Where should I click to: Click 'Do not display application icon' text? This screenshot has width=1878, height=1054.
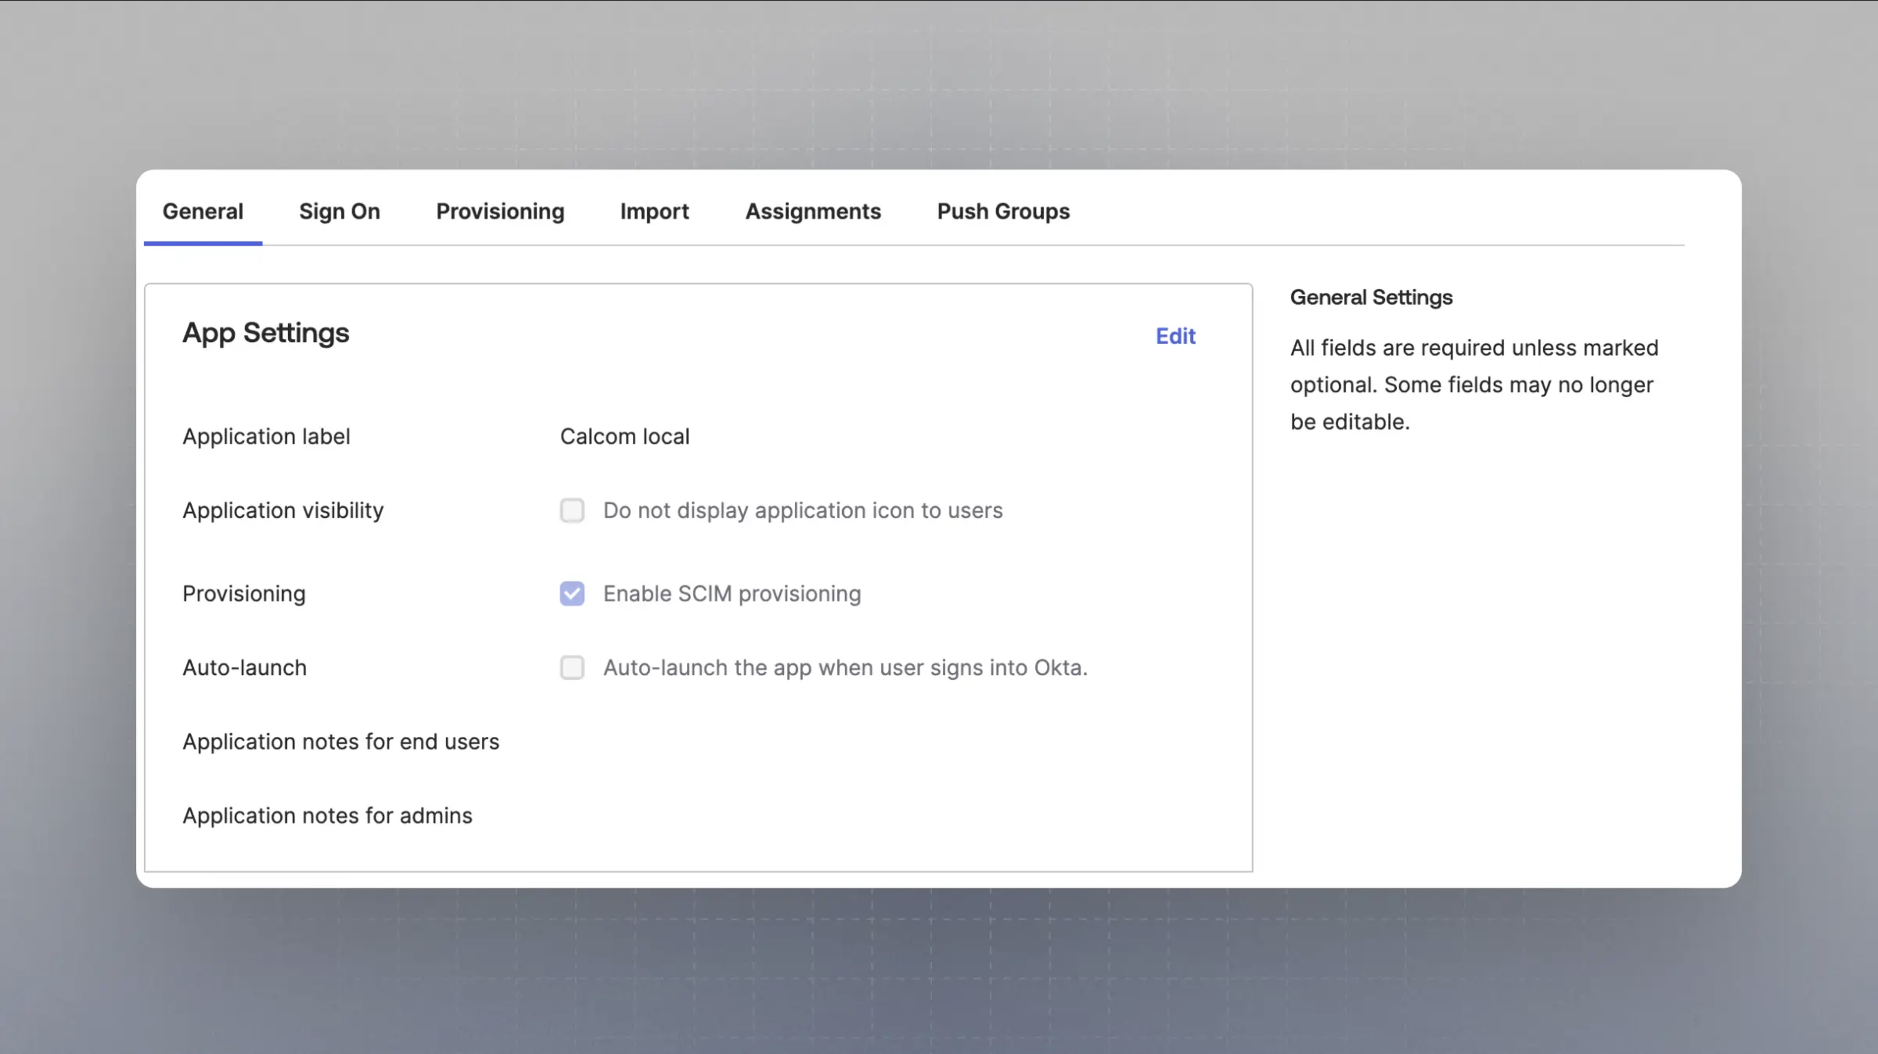802,510
